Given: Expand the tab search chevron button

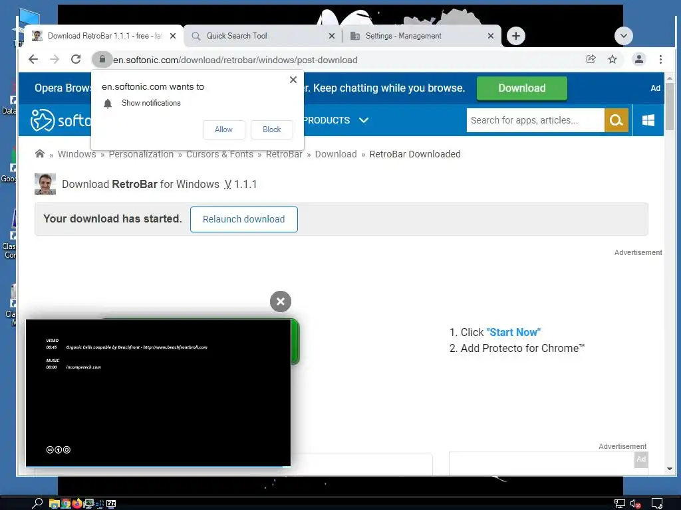Looking at the screenshot, I should (x=623, y=36).
